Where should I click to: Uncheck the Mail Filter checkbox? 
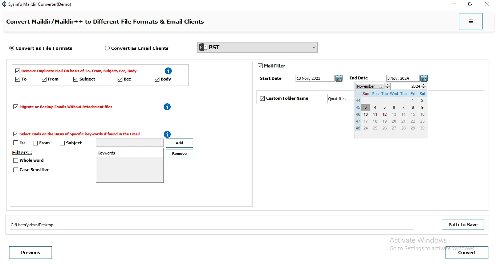(x=260, y=66)
